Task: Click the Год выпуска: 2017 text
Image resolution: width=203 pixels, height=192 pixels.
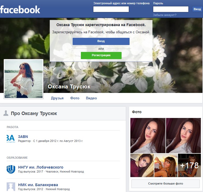Action: (x=31, y=171)
